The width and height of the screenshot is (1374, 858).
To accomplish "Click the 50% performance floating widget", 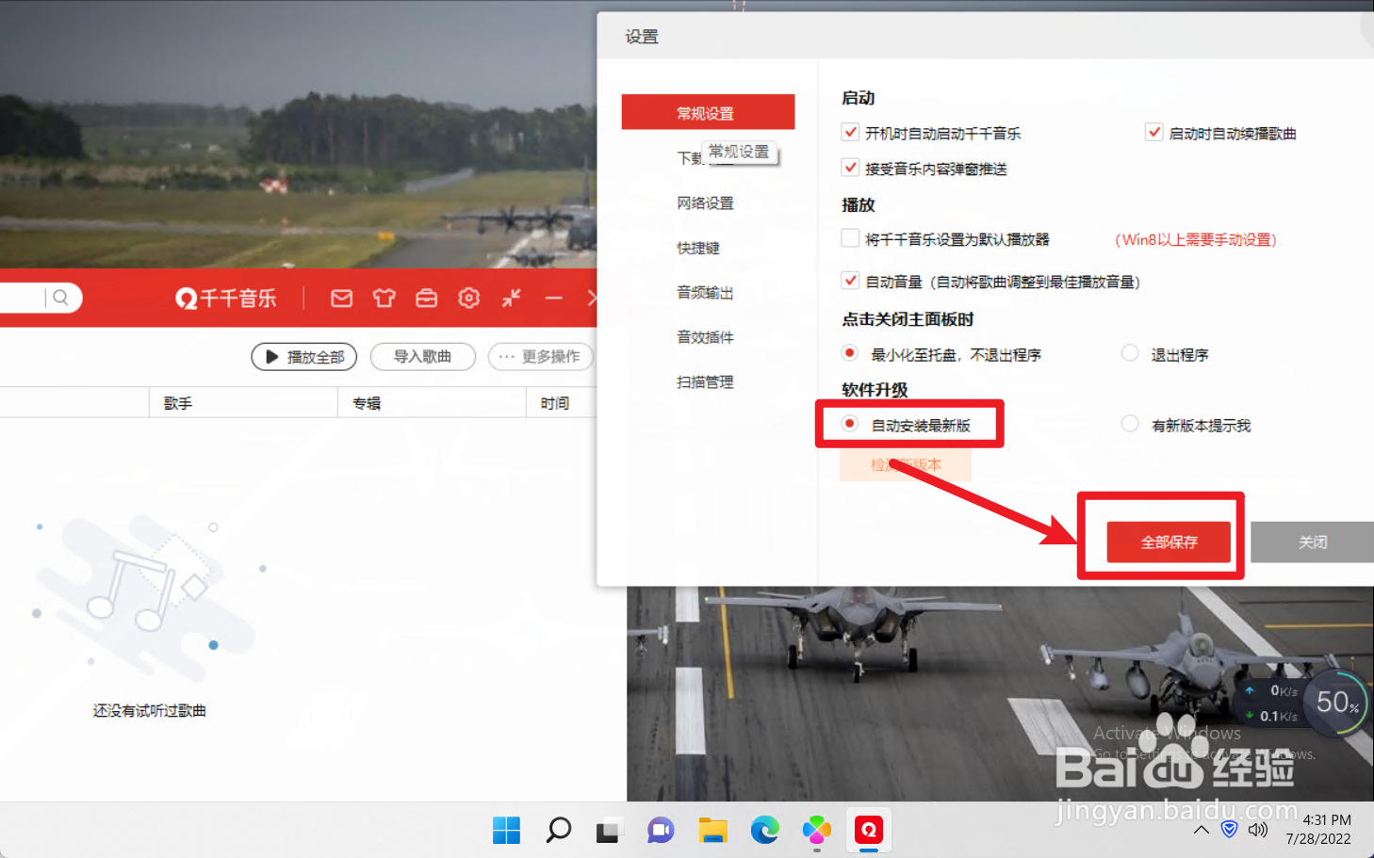I will (1337, 703).
